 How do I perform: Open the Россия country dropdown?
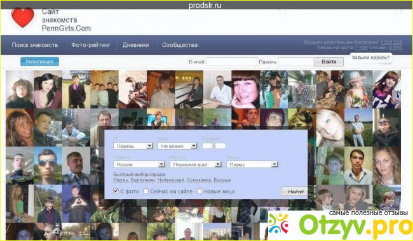(x=139, y=164)
